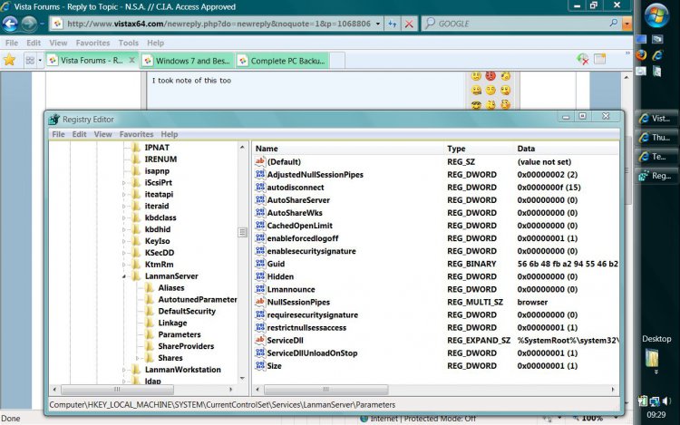Open the Quick Tabs dropdown arrow
Viewport: 680px width, 425px height.
tap(40, 60)
